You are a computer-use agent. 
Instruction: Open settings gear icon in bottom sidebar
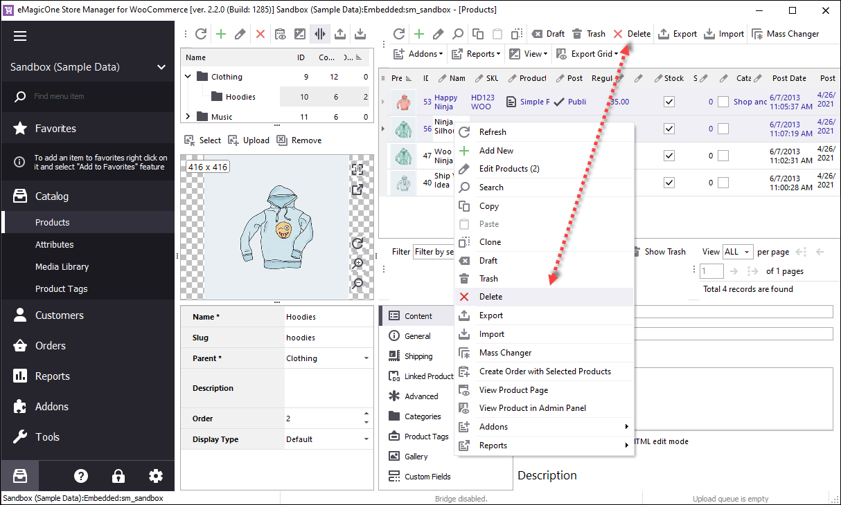[156, 476]
